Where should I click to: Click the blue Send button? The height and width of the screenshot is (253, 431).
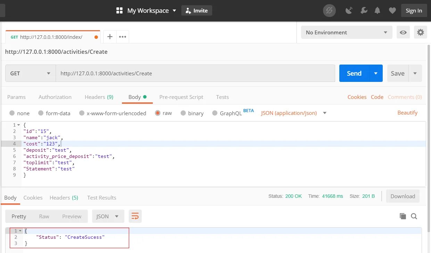tap(354, 73)
